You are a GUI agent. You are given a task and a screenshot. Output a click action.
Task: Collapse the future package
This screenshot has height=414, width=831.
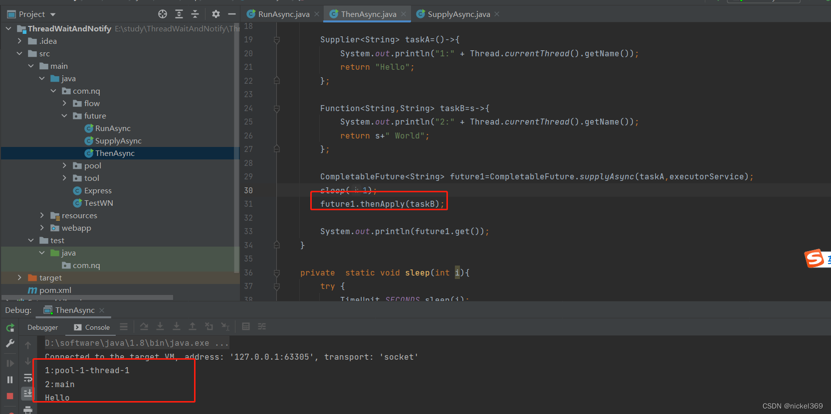click(x=64, y=116)
